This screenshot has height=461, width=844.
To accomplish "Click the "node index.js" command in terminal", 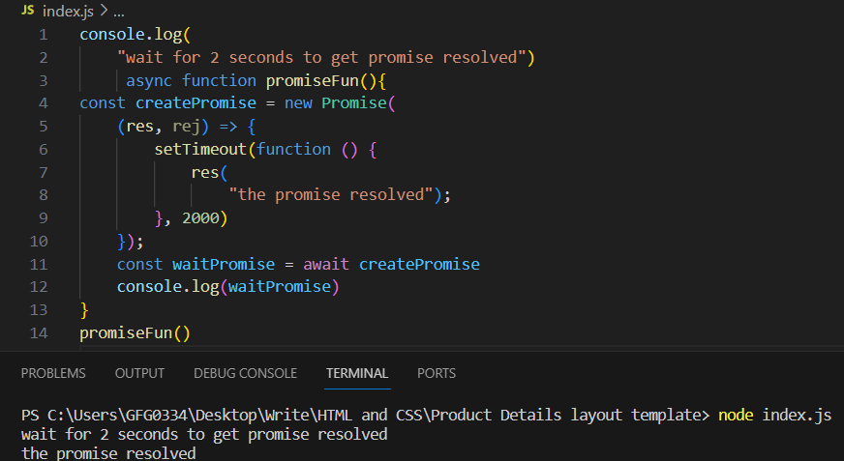I will coord(774,416).
